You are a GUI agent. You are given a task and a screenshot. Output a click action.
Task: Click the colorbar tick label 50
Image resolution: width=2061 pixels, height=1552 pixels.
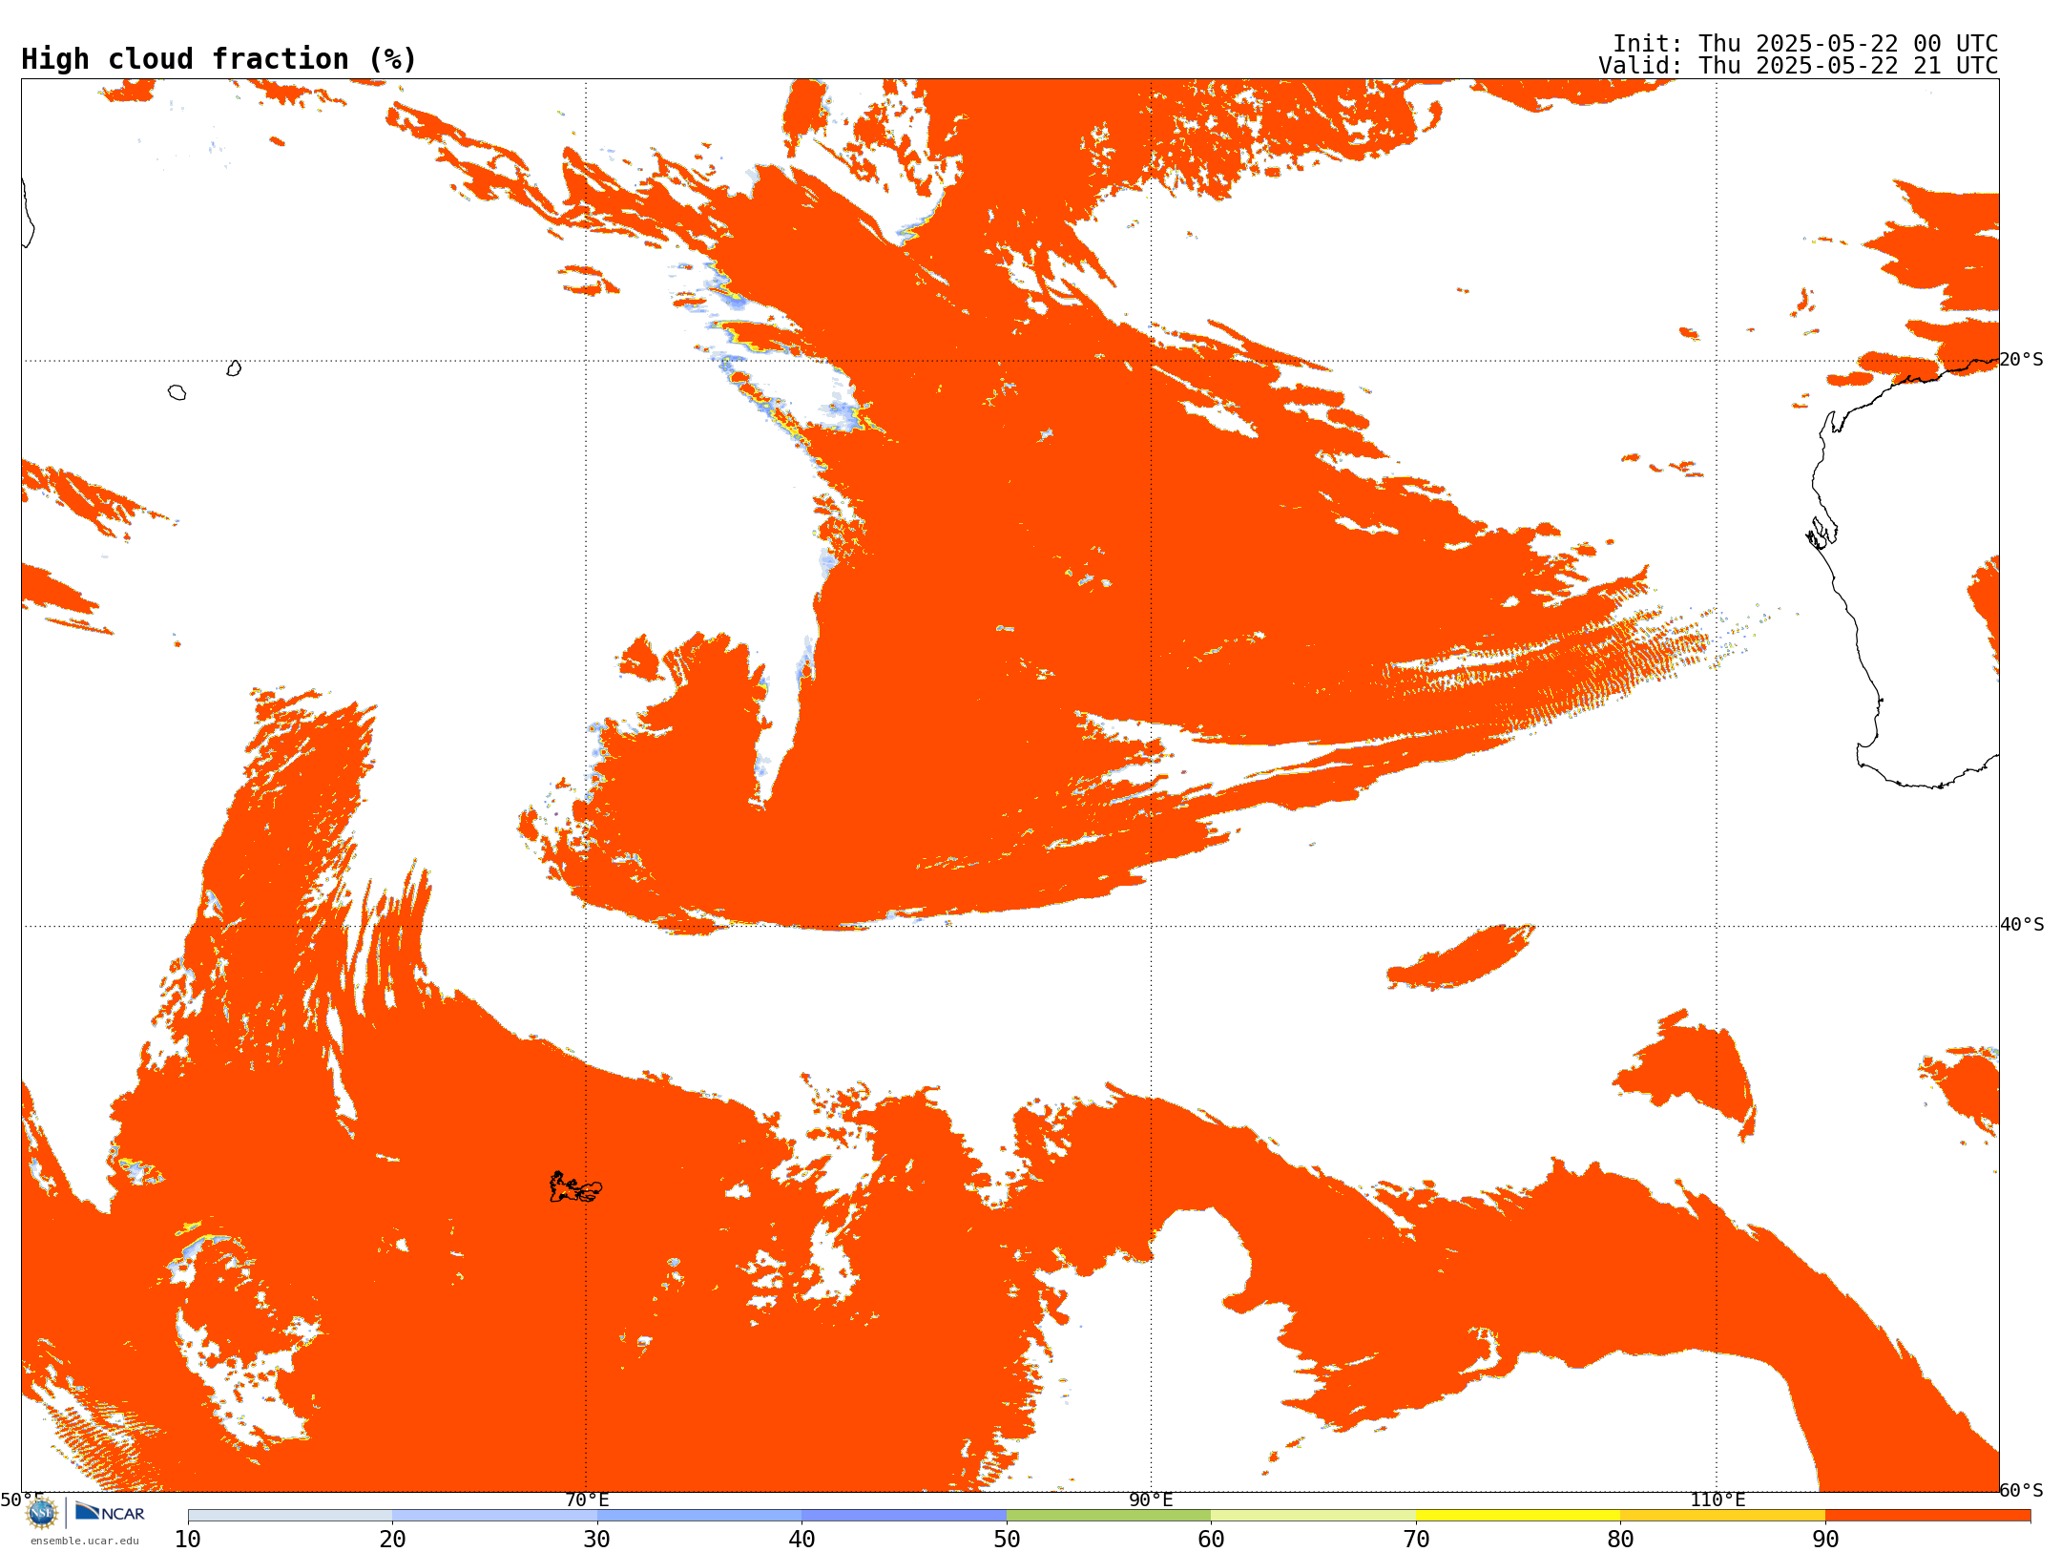point(1007,1540)
